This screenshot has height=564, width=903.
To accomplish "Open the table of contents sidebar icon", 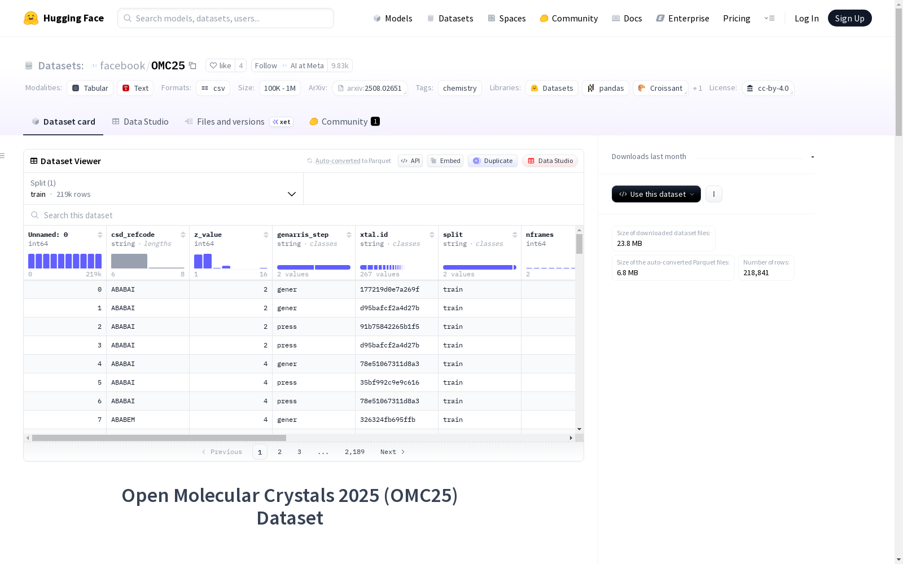I will (3, 156).
